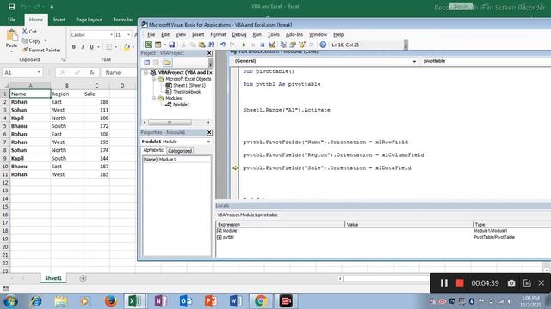The height and width of the screenshot is (309, 551).
Task: Open Debug menu in VBA editor
Action: (239, 34)
